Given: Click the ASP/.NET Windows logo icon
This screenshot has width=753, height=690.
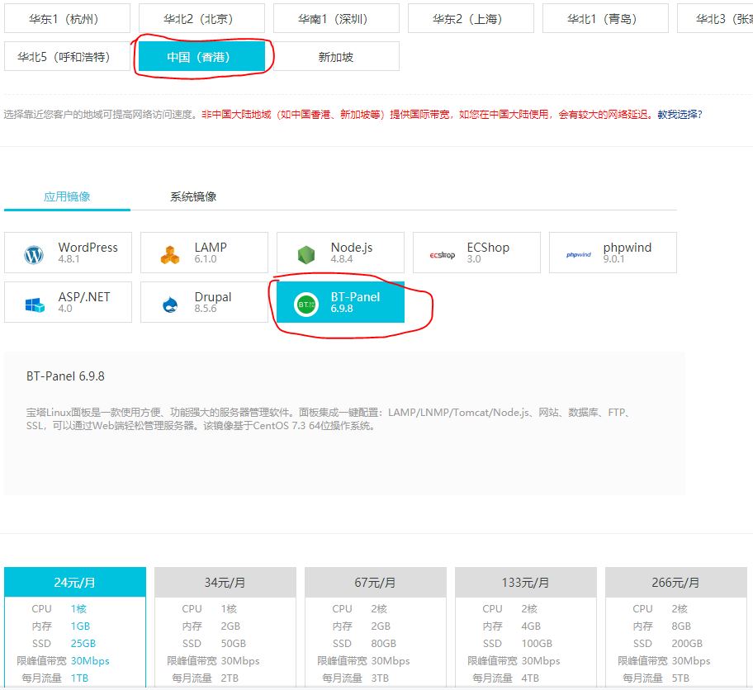Looking at the screenshot, I should point(34,305).
